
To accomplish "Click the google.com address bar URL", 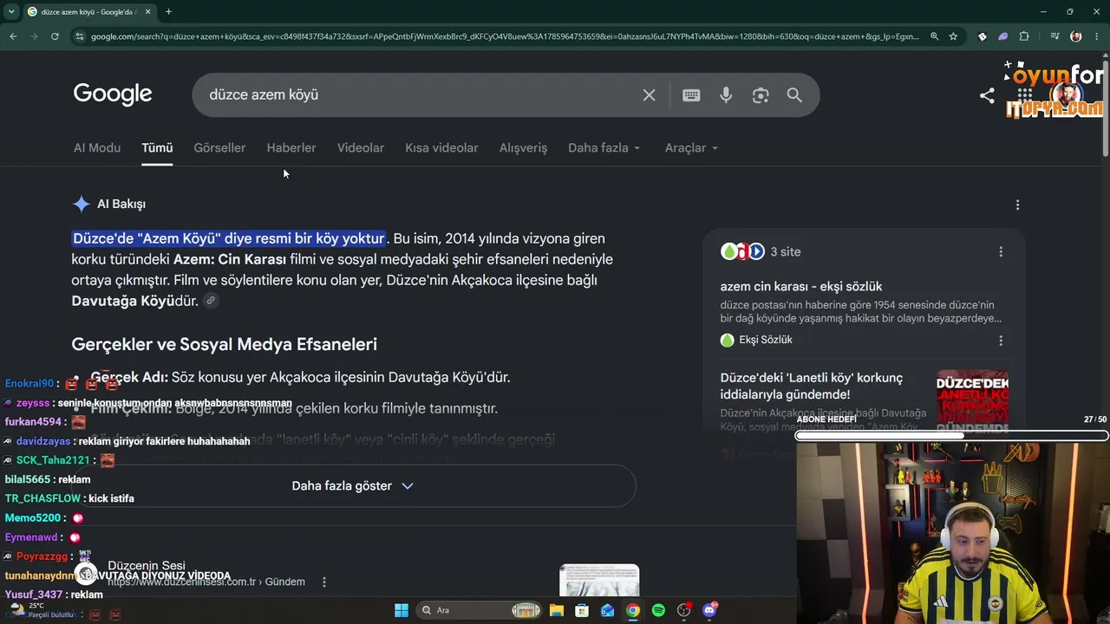I will point(505,36).
